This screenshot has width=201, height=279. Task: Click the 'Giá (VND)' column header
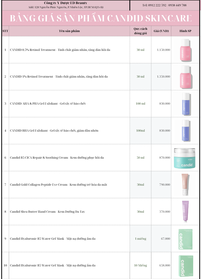pos(161,31)
